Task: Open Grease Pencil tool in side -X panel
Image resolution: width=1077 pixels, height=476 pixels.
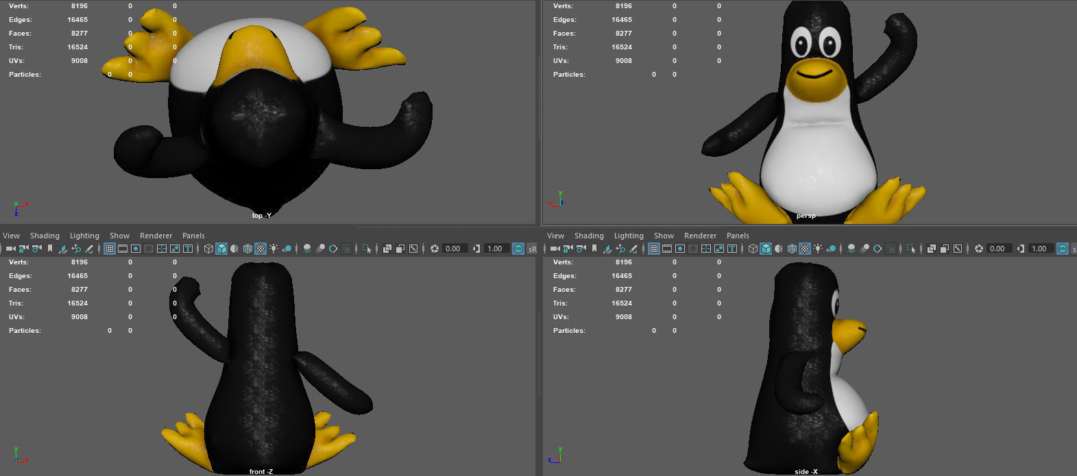Action: coord(633,249)
